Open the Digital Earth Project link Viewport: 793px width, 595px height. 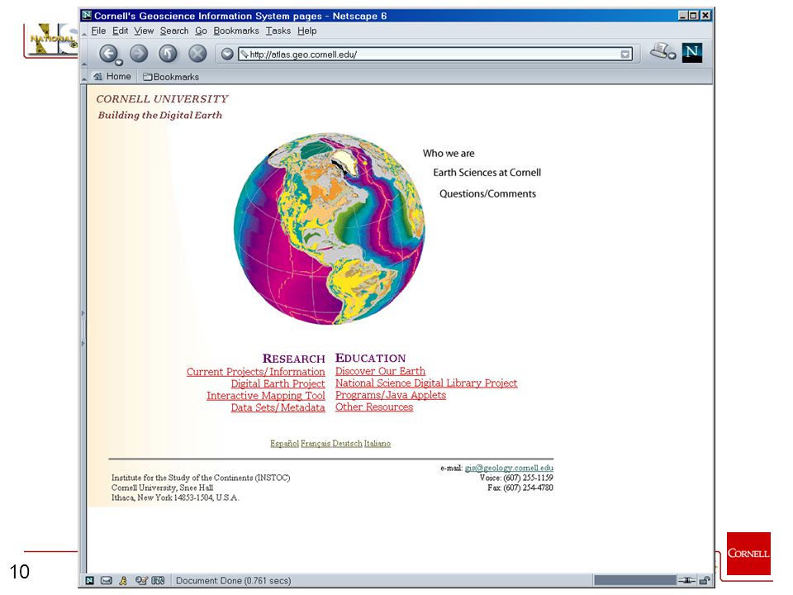[x=278, y=384]
